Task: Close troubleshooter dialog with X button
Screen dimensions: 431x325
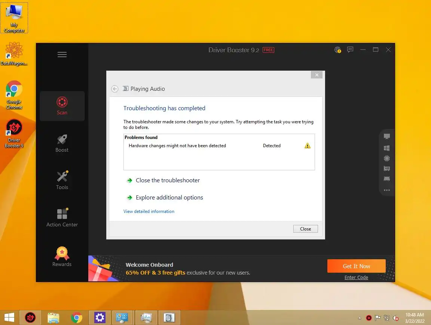Action: point(317,75)
